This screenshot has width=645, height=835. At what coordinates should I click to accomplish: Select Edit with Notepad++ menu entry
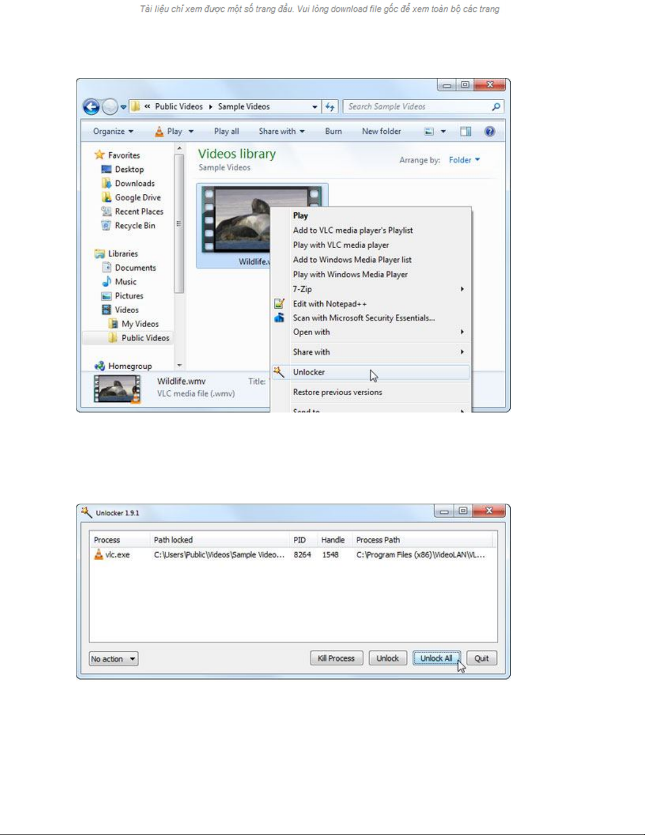click(330, 304)
